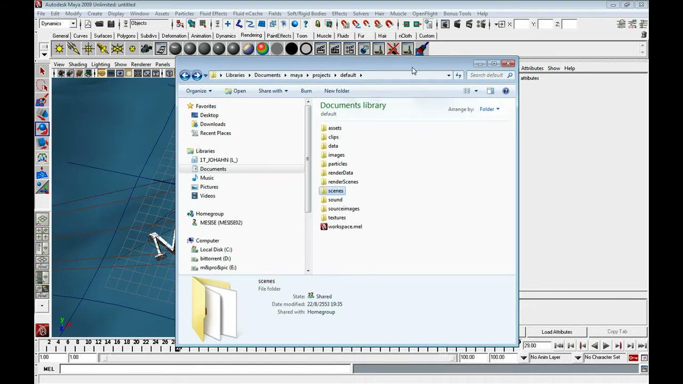
Task: Click the solid black sphere shader on the shelf
Action: click(x=291, y=49)
